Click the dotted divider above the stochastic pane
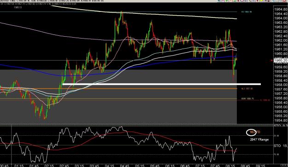The height and width of the screenshot is (167, 288). pos(137,125)
